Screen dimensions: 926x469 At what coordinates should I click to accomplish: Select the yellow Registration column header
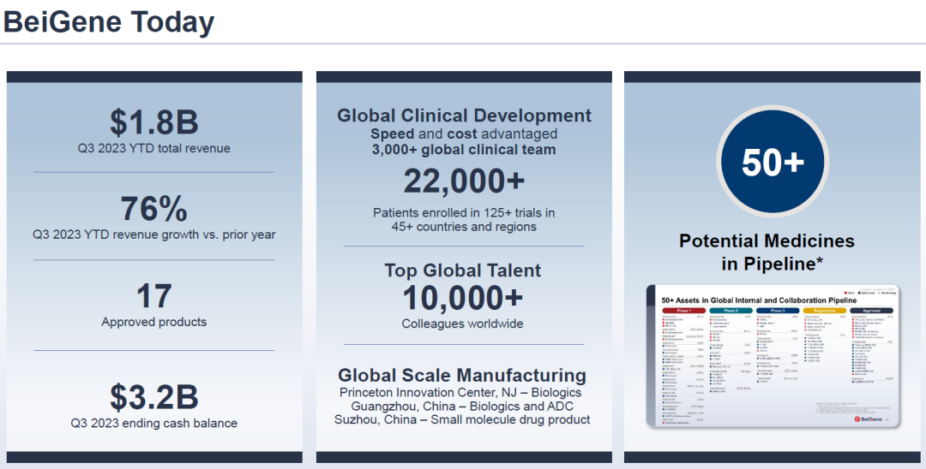(825, 311)
